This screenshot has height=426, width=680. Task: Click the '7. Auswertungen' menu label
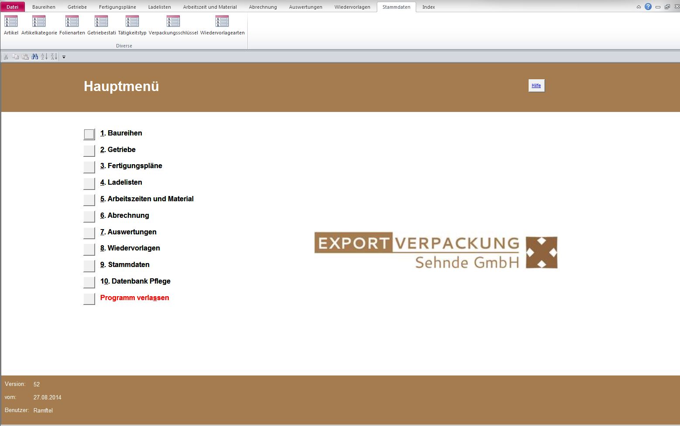pos(128,232)
